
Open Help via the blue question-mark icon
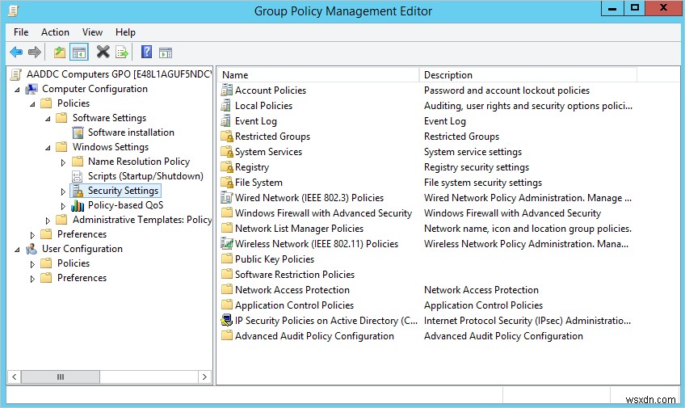click(146, 53)
